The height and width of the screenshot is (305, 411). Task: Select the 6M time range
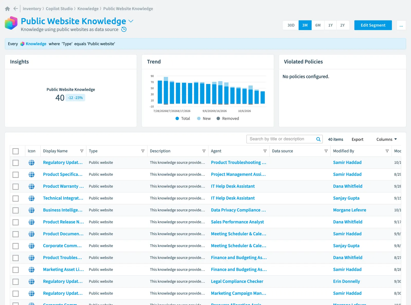318,25
